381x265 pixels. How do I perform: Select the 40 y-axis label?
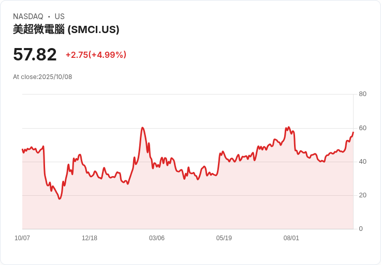[x=362, y=162]
